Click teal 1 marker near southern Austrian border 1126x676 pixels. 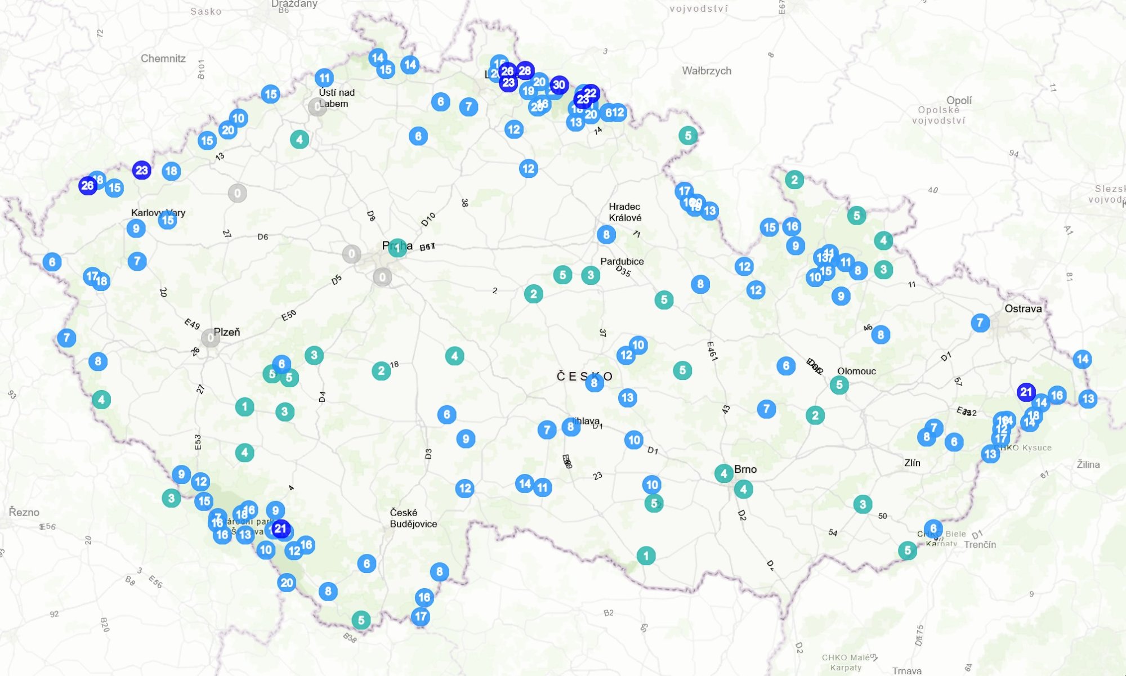click(x=646, y=556)
